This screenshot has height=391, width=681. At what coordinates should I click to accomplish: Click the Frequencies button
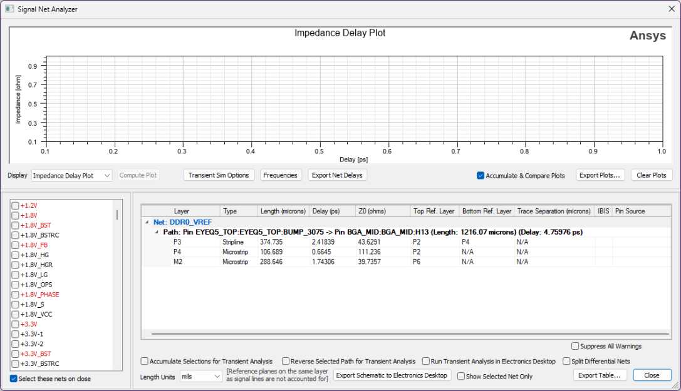coord(281,175)
